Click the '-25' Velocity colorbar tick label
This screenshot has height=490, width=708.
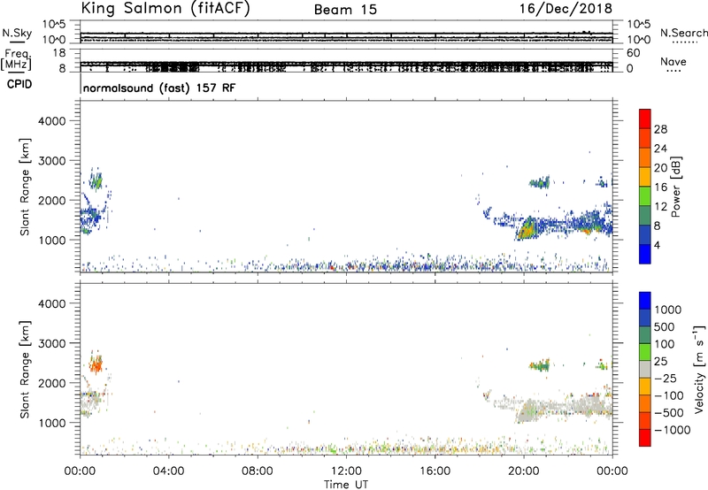[x=666, y=378]
